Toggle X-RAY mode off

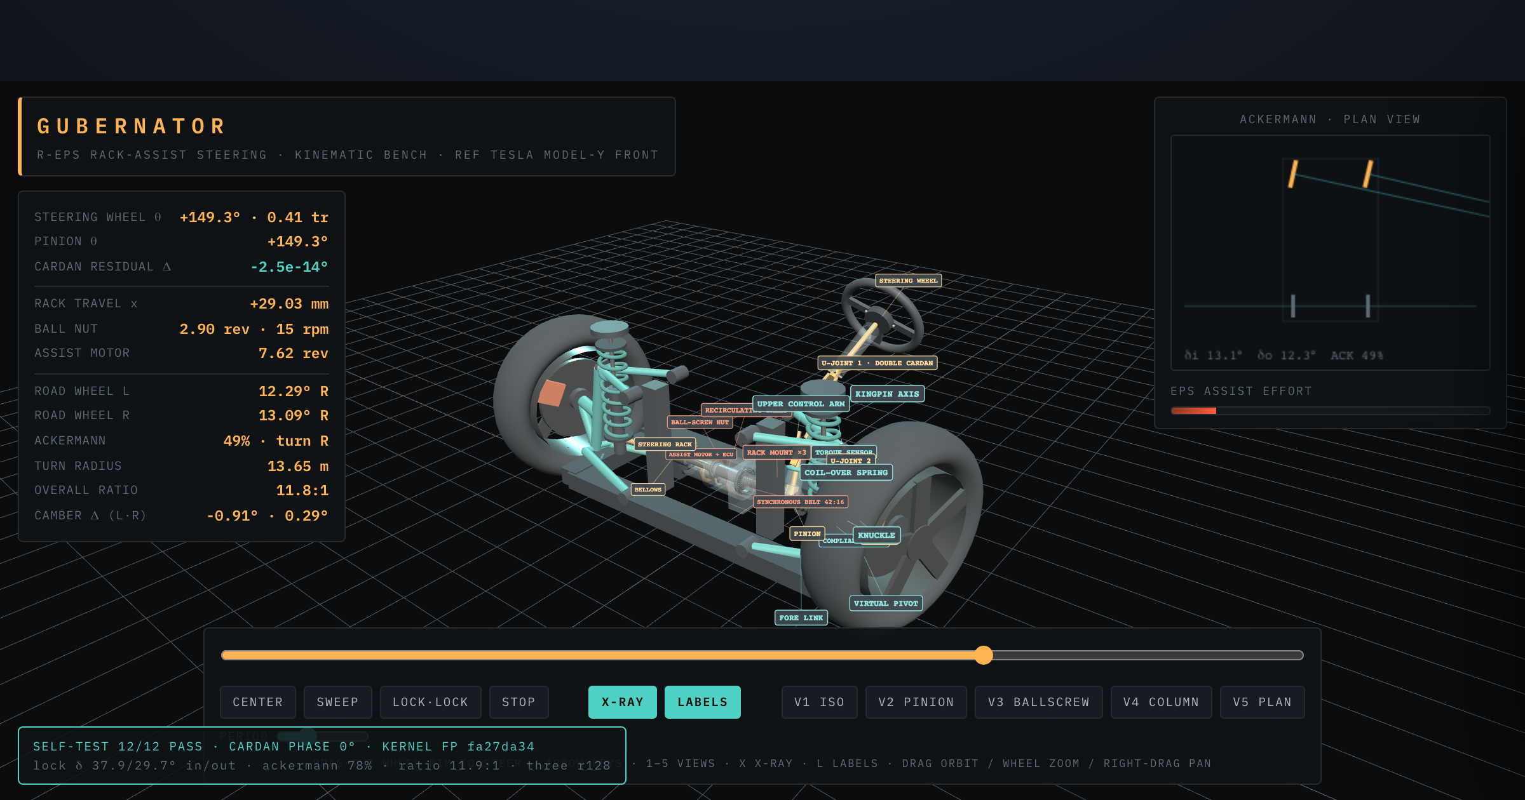(622, 702)
